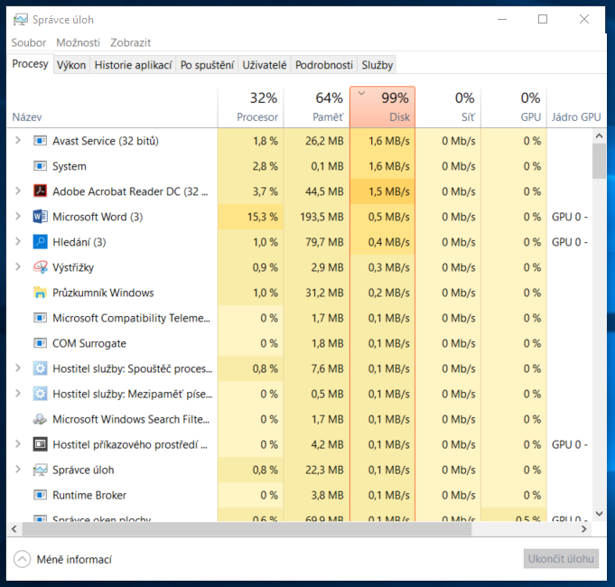Open the Možnosti menu
Viewport: 615px width, 587px height.
coord(78,42)
